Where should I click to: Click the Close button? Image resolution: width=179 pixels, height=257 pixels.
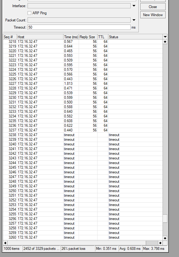pyautogui.click(x=153, y=7)
